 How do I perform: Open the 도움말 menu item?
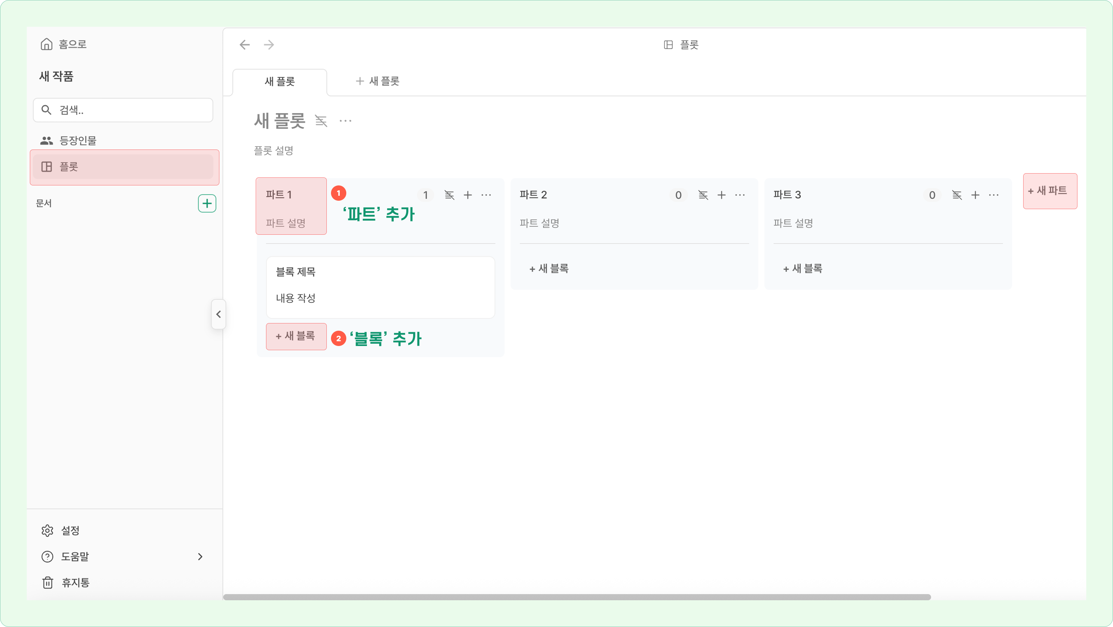pyautogui.click(x=123, y=557)
